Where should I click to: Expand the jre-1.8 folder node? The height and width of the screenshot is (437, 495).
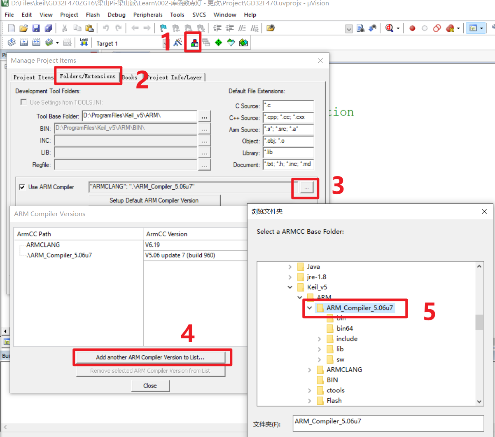(x=290, y=277)
